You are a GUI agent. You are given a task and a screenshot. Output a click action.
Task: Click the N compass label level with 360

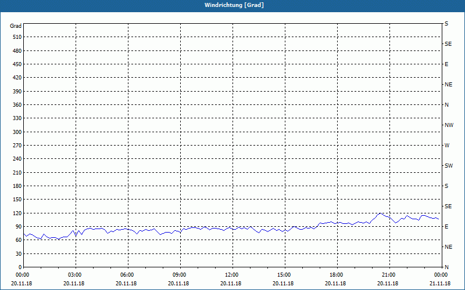(x=446, y=105)
